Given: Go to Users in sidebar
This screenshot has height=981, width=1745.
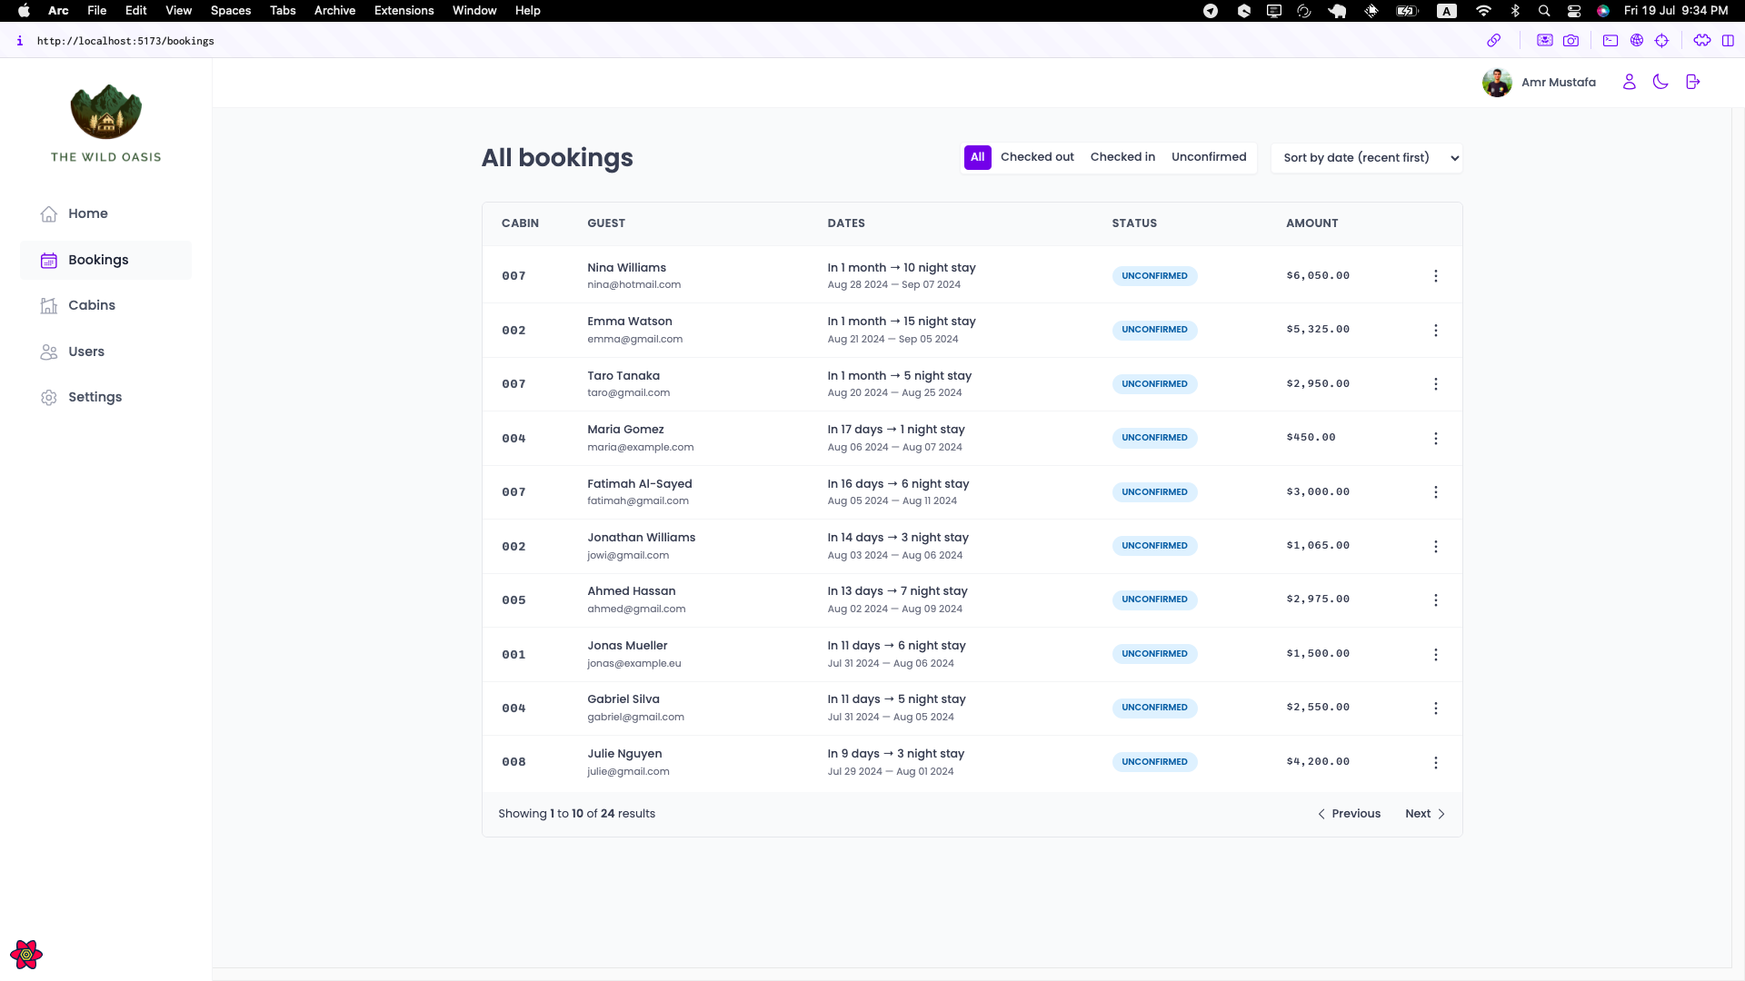Looking at the screenshot, I should (x=85, y=352).
